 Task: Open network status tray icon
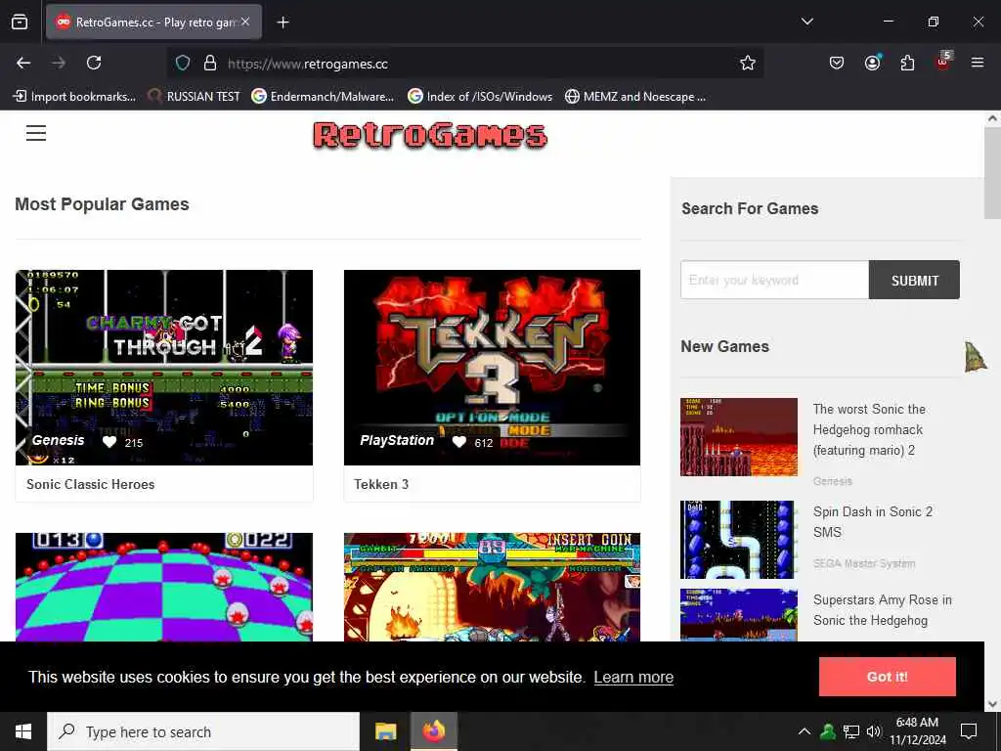[851, 731]
